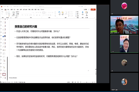
Task: Click the Find magnifier icon in Editing
Action: point(76,12)
